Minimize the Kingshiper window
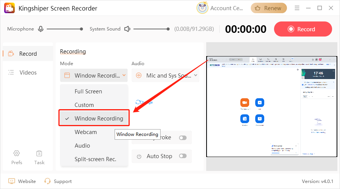Screen dimensions: 340x189 click(308, 8)
